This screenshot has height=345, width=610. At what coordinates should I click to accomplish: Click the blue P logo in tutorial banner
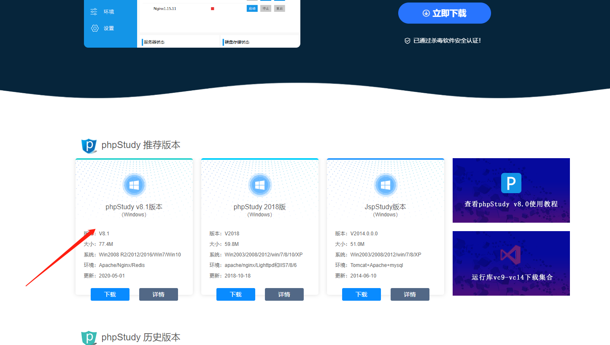[x=511, y=183]
